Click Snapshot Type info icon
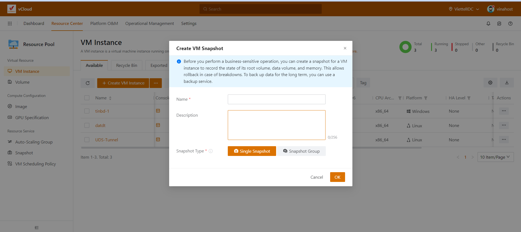 211,151
